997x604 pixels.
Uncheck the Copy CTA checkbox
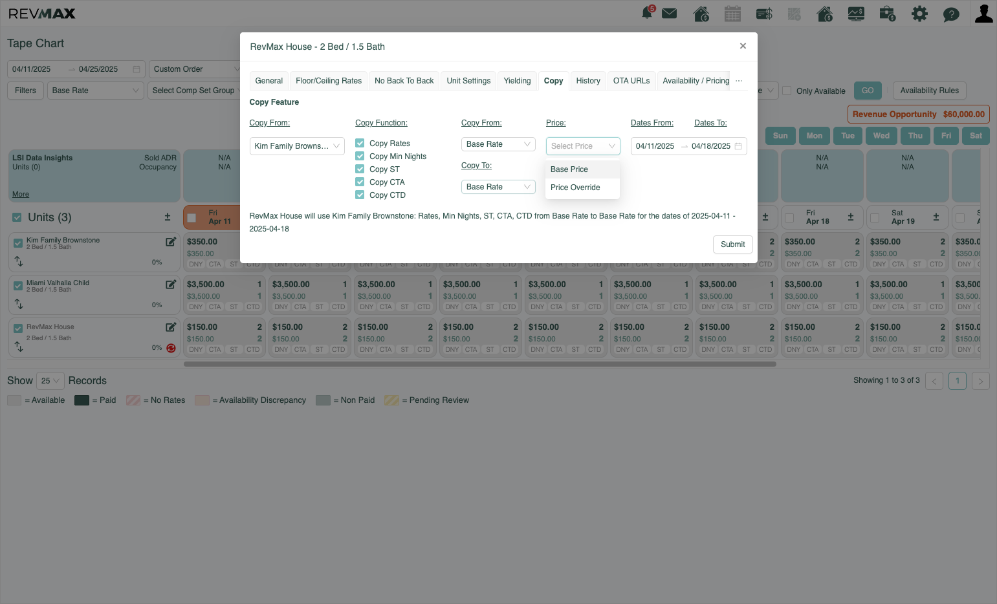pos(360,182)
